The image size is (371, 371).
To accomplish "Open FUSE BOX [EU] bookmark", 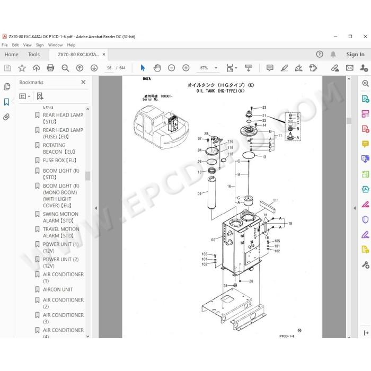I will tap(59, 161).
